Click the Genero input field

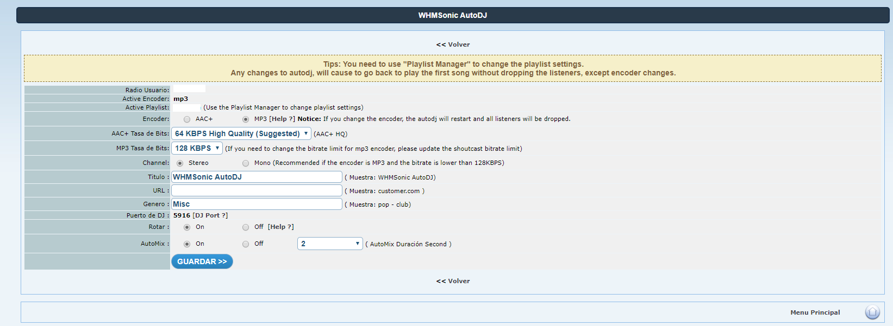tap(257, 204)
